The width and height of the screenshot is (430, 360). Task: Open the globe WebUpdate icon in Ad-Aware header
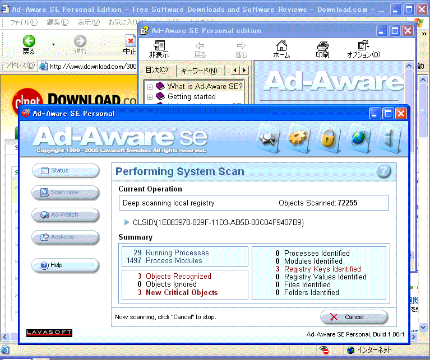[358, 138]
